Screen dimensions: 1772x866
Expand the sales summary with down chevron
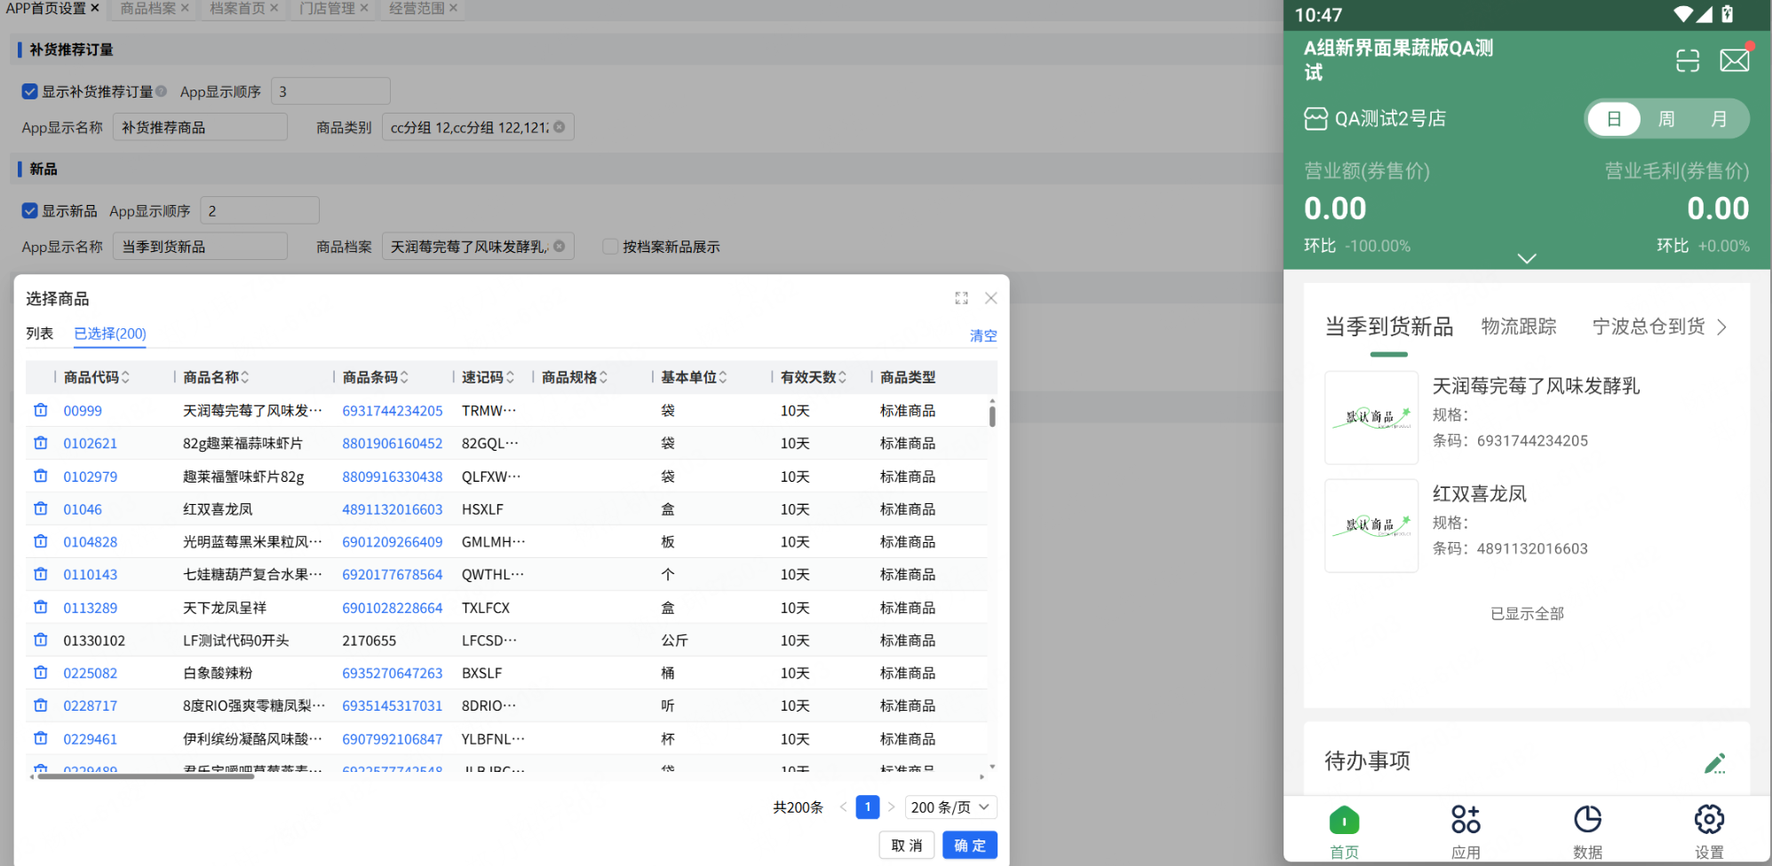(x=1527, y=258)
